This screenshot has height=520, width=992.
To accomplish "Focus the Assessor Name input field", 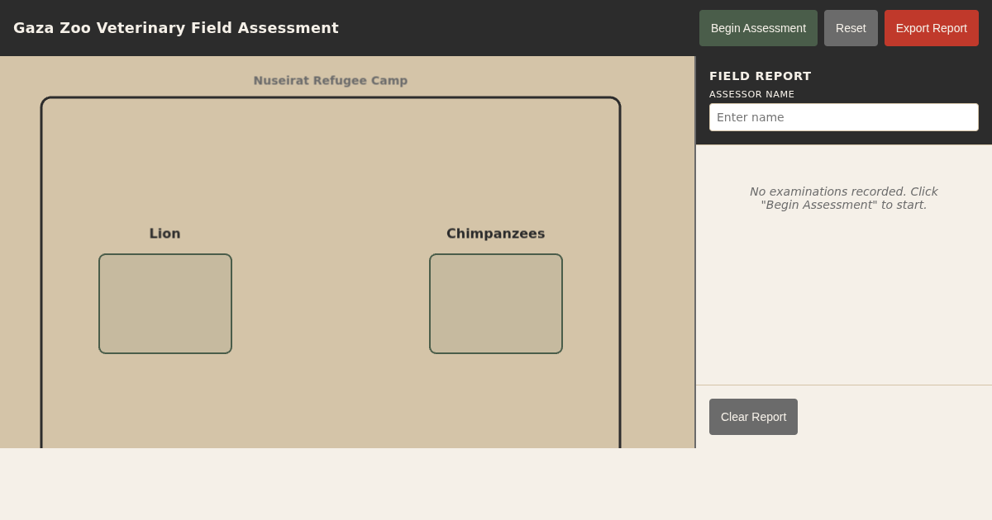I will [x=844, y=117].
